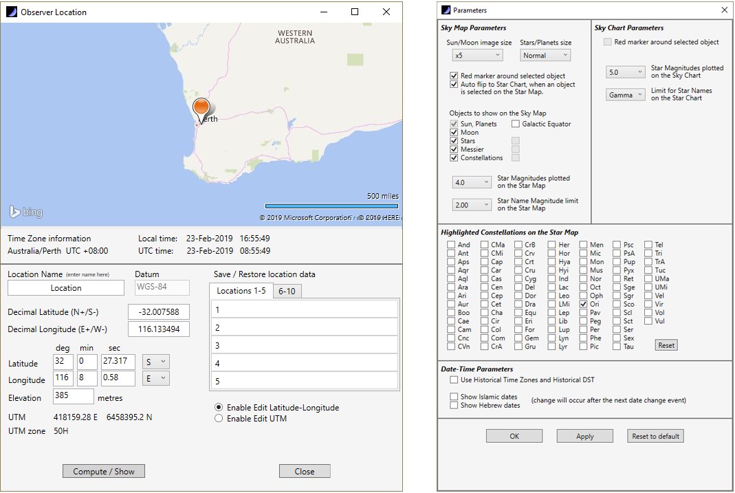The height and width of the screenshot is (493, 735).
Task: Highlight the Cru constellation
Action: coord(518,270)
